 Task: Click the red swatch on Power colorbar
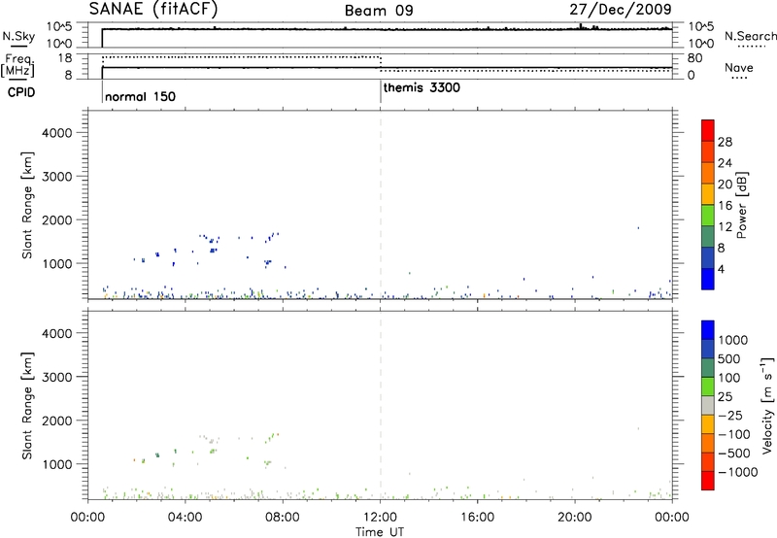(708, 130)
